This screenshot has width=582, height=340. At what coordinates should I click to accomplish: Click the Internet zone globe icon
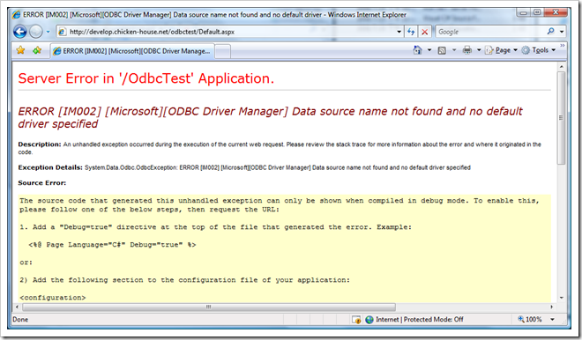tap(369, 320)
